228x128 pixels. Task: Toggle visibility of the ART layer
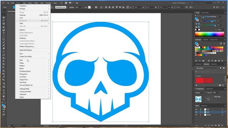[x=196, y=112]
